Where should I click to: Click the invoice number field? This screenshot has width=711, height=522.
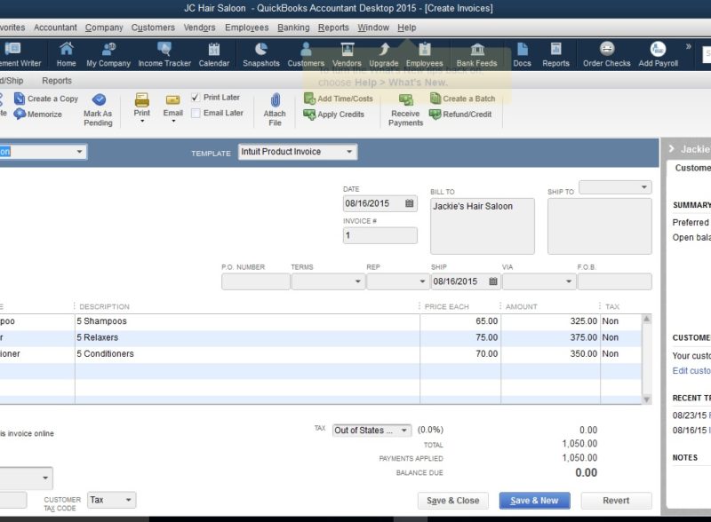pos(380,235)
